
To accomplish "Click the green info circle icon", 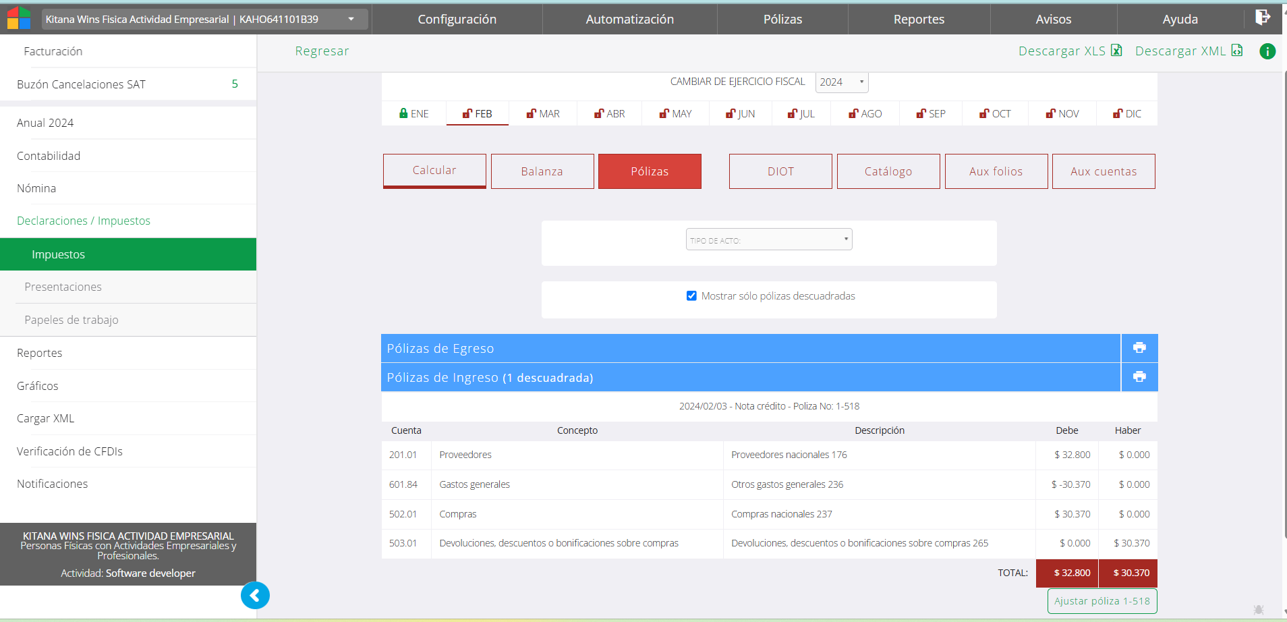I will pyautogui.click(x=1267, y=51).
